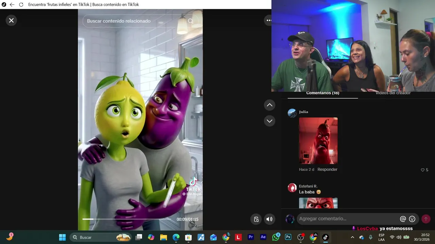Open Copilot from taskbar
This screenshot has width=435, height=244.
coord(151,237)
